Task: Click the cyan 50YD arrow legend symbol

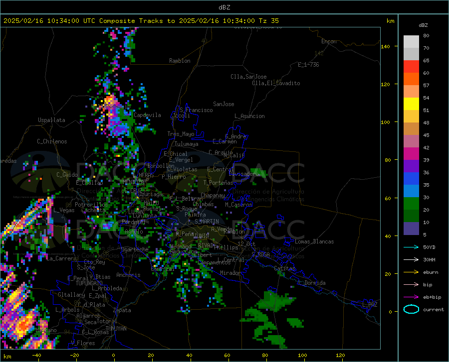Action: (411, 247)
